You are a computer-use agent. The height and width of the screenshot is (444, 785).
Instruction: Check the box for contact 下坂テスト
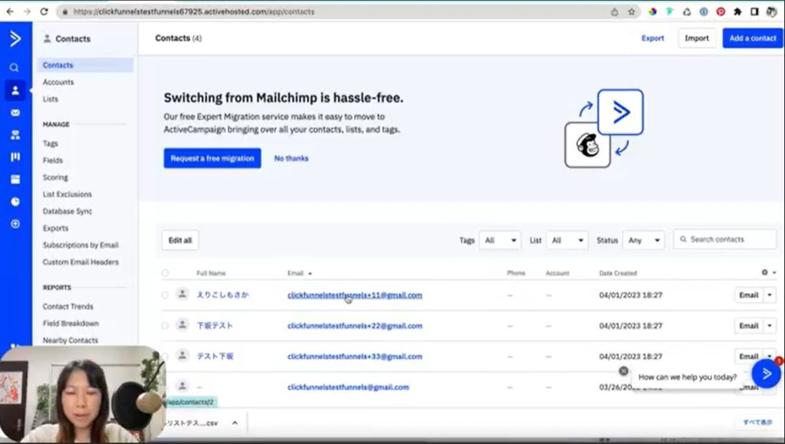pyautogui.click(x=165, y=326)
